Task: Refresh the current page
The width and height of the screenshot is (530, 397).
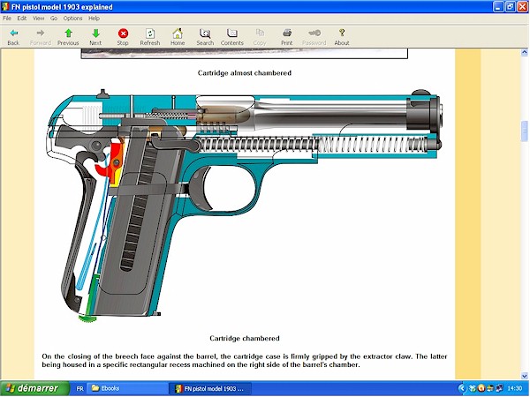Action: (x=150, y=37)
